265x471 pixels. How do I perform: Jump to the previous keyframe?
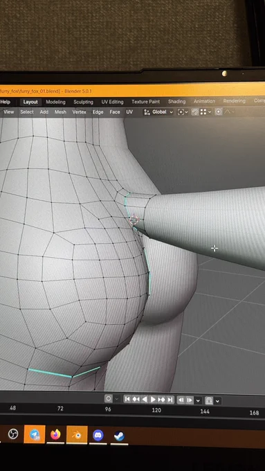[x=136, y=399]
